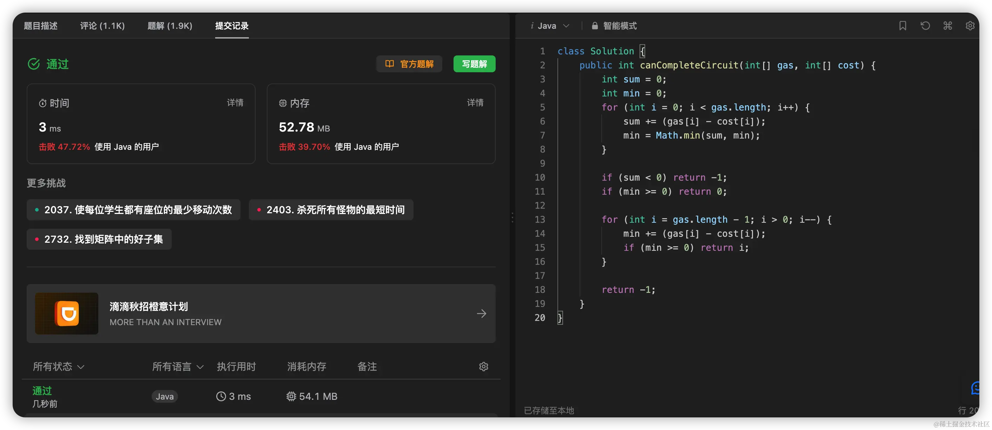This screenshot has width=992, height=430.
Task: Click the arrow on the DiDi banner
Action: [x=481, y=314]
